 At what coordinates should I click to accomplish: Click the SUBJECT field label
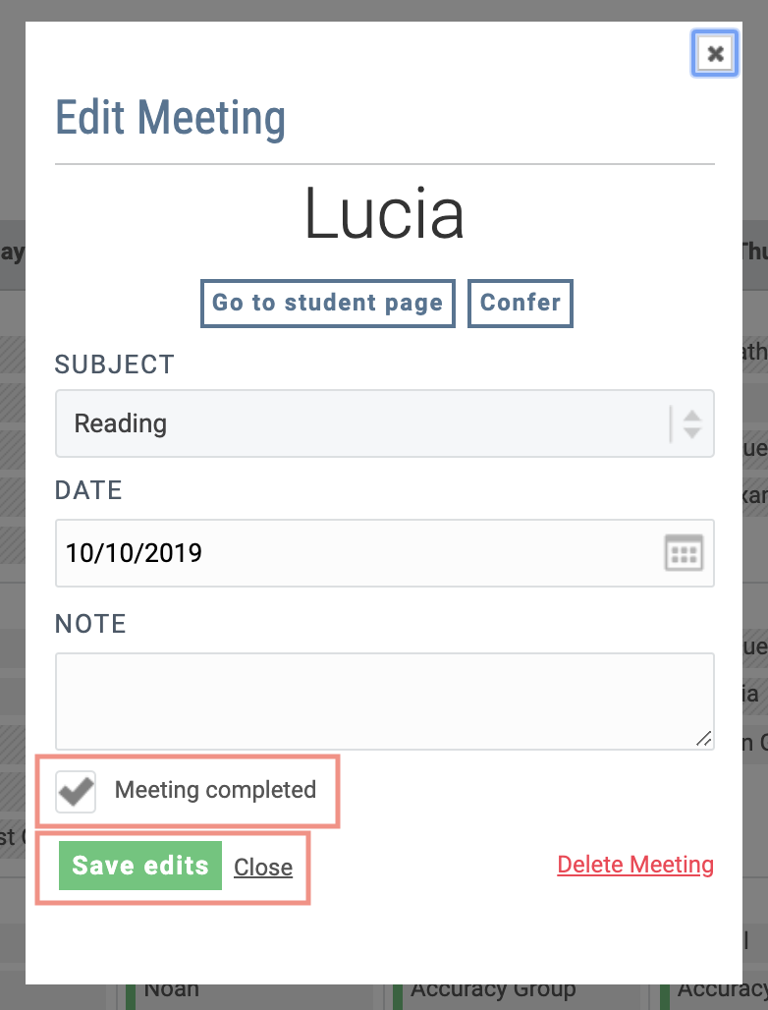click(115, 365)
